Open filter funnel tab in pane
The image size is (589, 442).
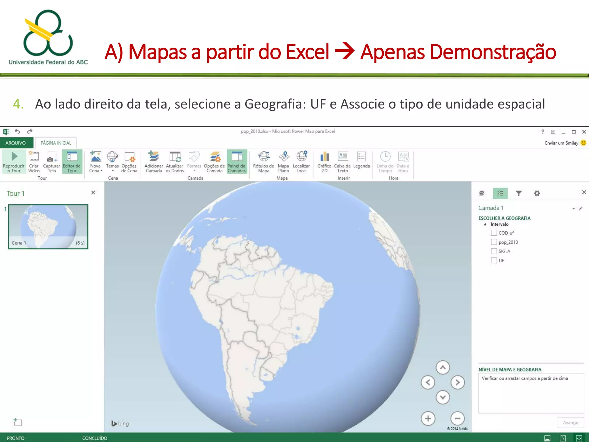pos(519,193)
